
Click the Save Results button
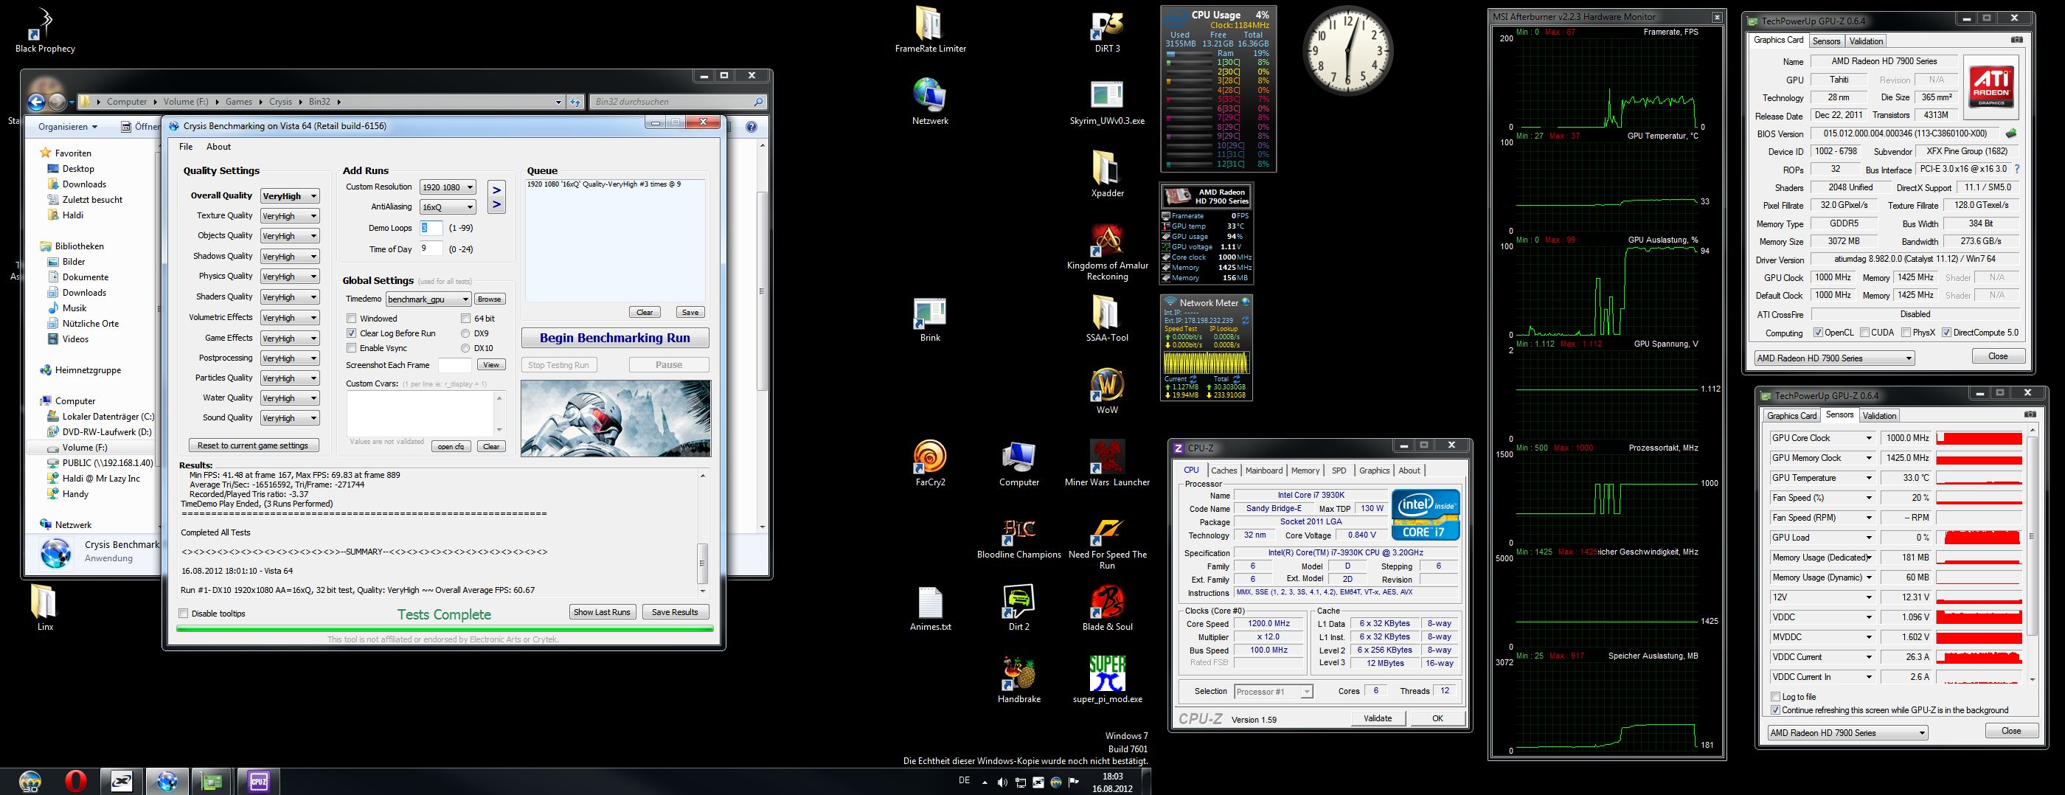pos(675,612)
